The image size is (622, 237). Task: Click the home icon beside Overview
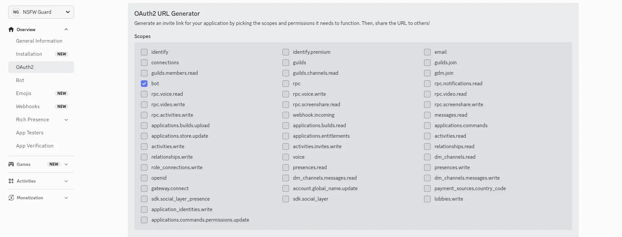tap(11, 29)
